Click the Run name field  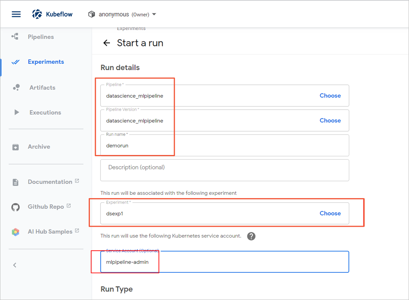tap(224, 146)
